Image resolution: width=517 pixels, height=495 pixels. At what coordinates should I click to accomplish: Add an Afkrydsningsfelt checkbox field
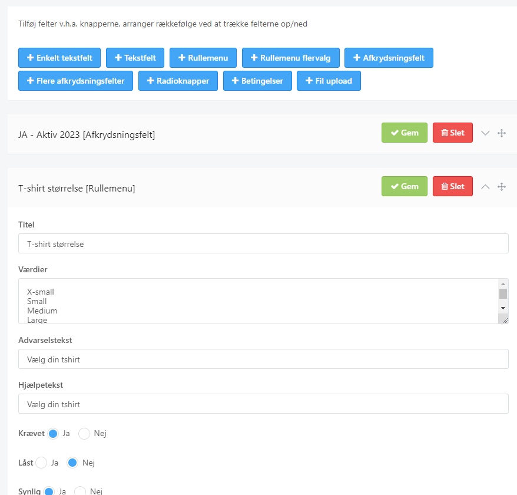coord(389,58)
